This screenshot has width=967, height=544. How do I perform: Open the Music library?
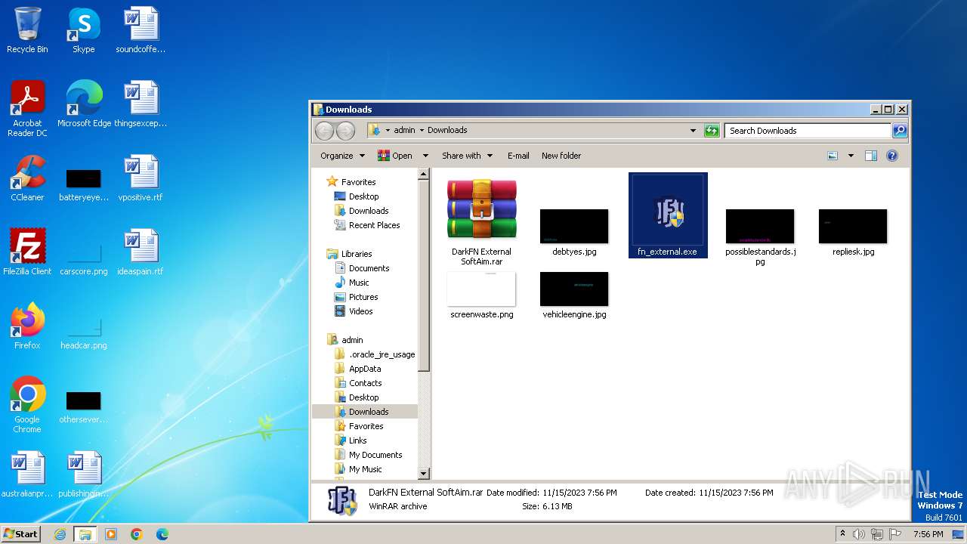[351, 283]
